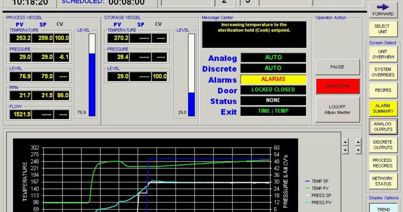Toggle the Analog mode from AUTO
403x212 pixels.
pyautogui.click(x=273, y=58)
